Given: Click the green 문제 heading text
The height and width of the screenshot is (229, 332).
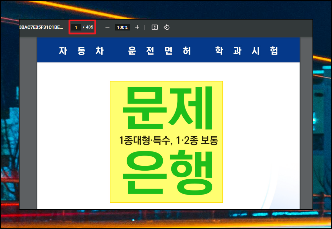Looking at the screenshot, I should click(168, 108).
